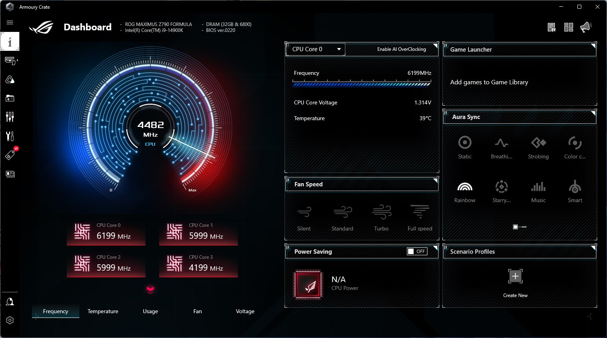Select Music Aura Sync effect

point(538,191)
